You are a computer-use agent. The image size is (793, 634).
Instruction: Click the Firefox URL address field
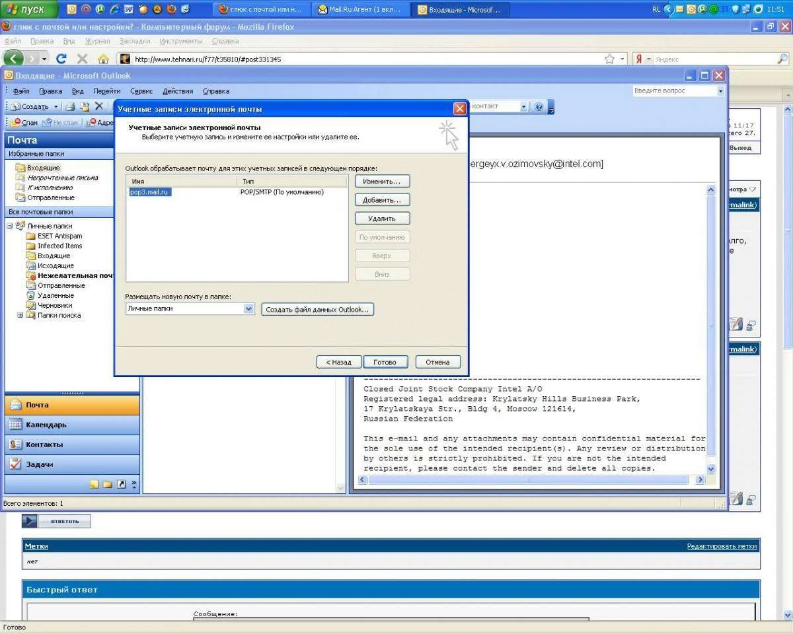(367, 59)
